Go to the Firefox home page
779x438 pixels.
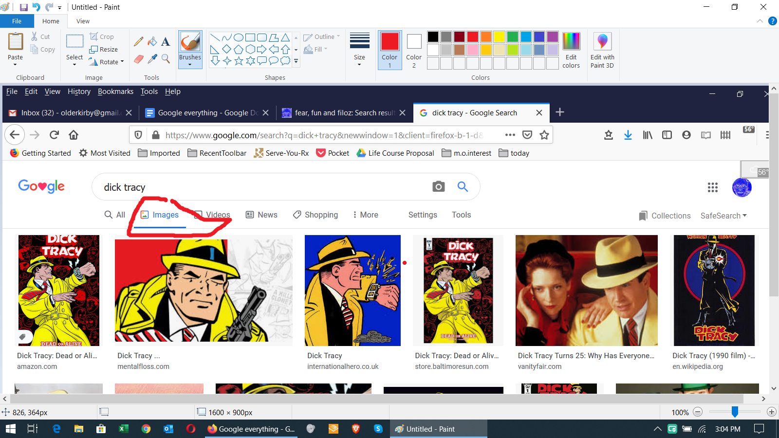click(74, 135)
